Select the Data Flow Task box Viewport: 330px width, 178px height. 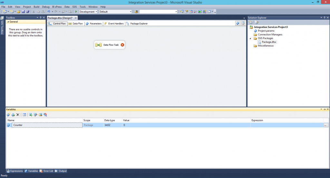click(110, 44)
